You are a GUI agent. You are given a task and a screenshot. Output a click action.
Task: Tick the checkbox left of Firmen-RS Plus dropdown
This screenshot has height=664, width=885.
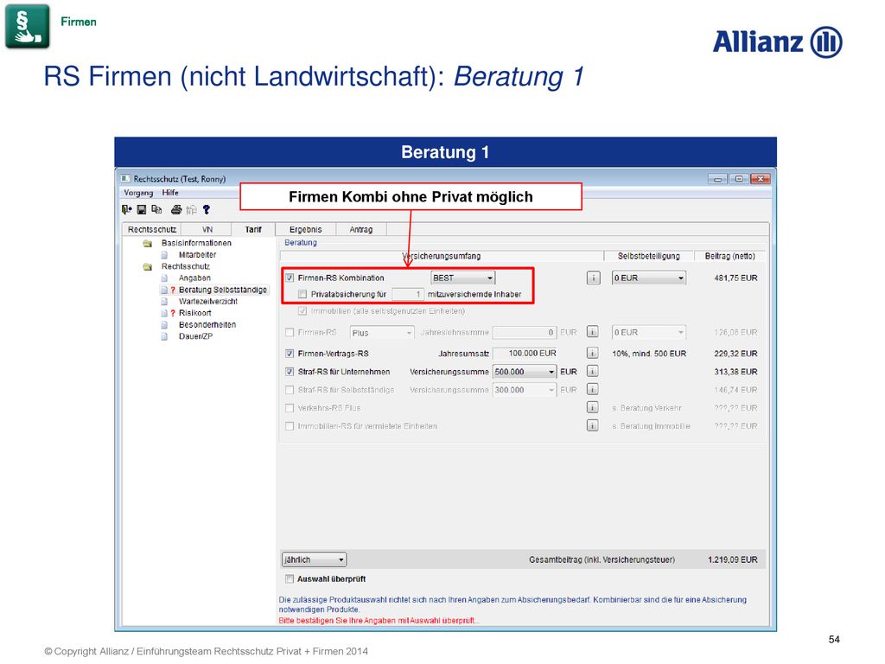click(290, 333)
